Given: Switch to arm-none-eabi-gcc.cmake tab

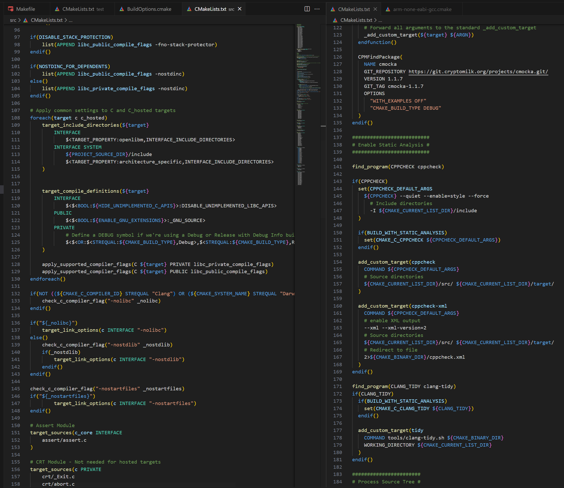Looking at the screenshot, I should click(422, 9).
